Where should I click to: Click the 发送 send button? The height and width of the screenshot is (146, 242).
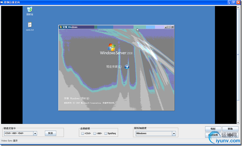pos(51,133)
